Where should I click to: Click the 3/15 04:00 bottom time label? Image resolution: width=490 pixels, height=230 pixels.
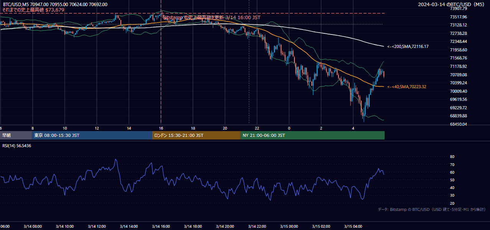click(x=353, y=227)
